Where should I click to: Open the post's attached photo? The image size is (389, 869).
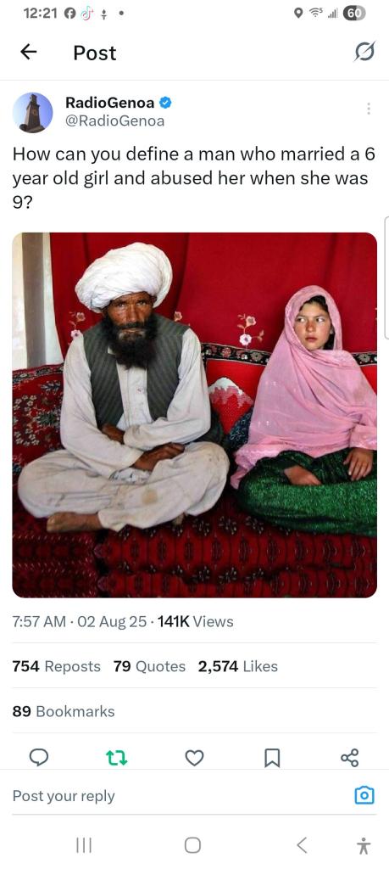coord(195,414)
